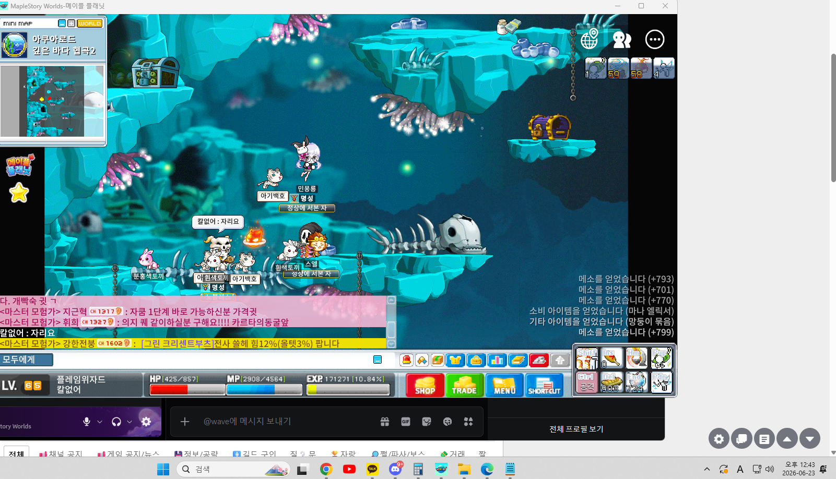Expand the mini map with the plus button

[x=71, y=23]
